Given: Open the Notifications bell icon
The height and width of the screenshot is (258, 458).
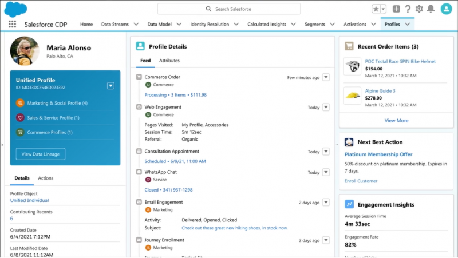Looking at the screenshot, I should click(431, 9).
